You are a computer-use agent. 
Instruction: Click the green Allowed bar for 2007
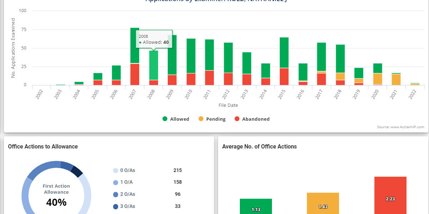tap(135, 46)
